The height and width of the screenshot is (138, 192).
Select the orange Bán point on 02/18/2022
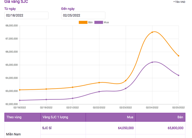point(20,90)
